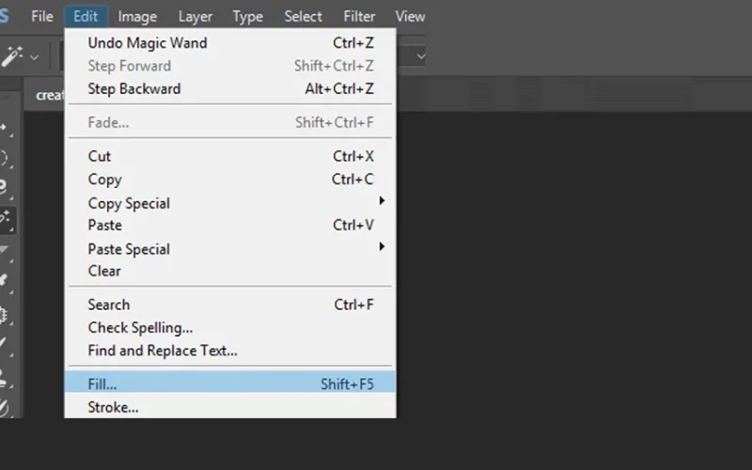752x470 pixels.
Task: Expand the Copy Special submenu arrow
Action: point(382,201)
